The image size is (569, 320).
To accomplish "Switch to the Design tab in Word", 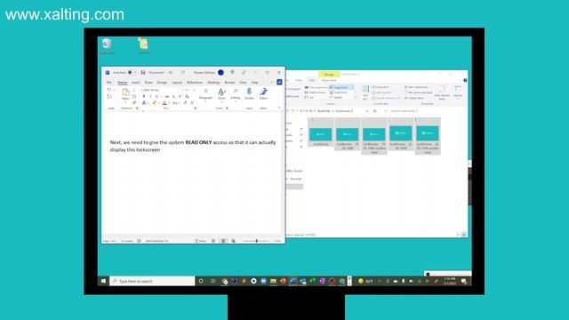I will click(x=162, y=83).
